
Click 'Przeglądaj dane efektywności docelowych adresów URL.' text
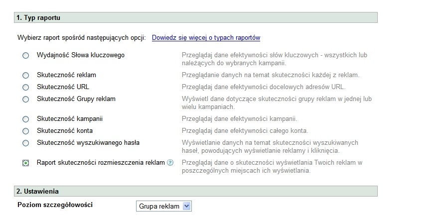264,87
